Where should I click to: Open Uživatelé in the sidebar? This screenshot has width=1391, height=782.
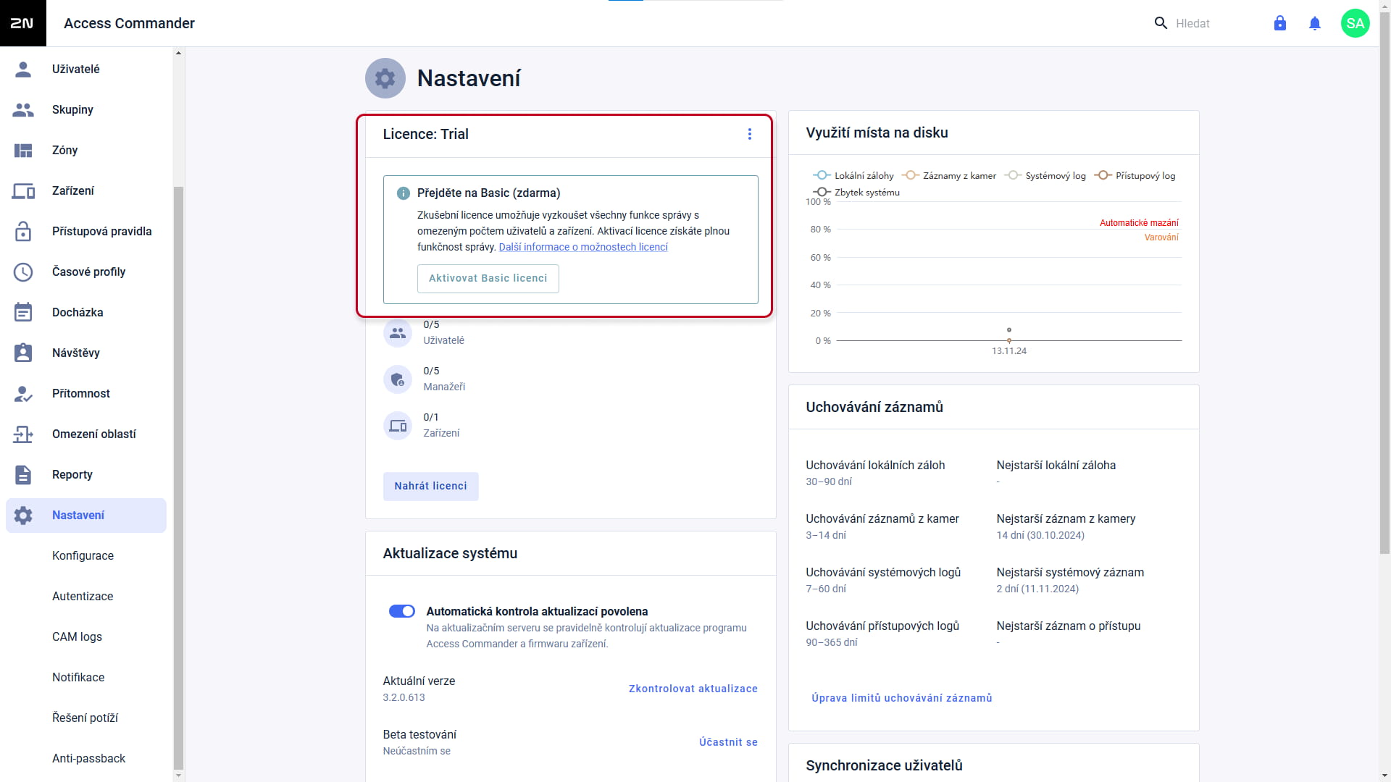click(x=86, y=69)
